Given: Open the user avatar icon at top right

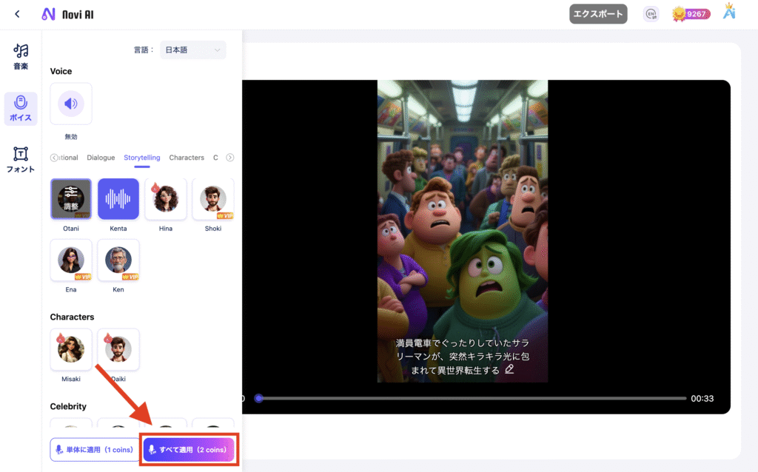Looking at the screenshot, I should point(730,13).
